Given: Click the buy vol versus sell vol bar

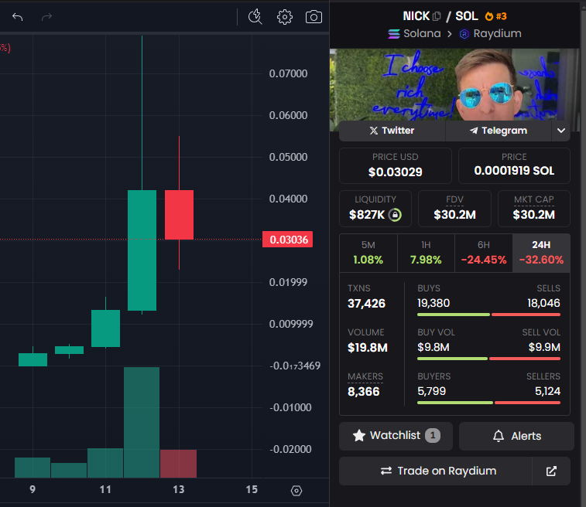Looking at the screenshot, I should [488, 359].
